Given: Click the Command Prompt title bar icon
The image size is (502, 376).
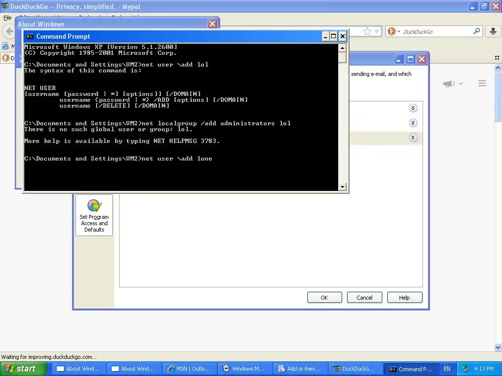Looking at the screenshot, I should click(x=30, y=36).
